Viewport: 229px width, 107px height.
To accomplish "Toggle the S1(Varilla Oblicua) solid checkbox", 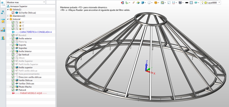I will coord(13,13).
